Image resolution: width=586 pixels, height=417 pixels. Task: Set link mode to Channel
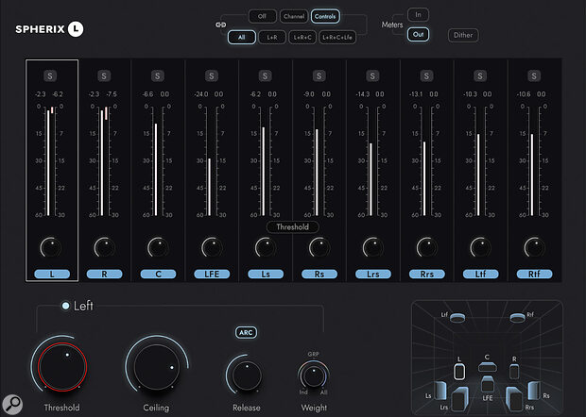coord(294,16)
